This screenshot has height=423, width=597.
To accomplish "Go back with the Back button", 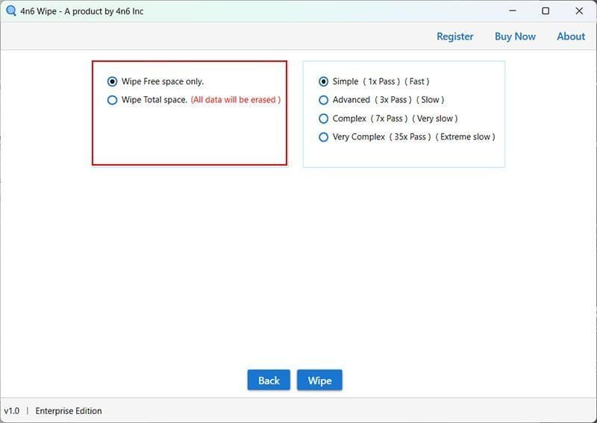I will click(269, 380).
